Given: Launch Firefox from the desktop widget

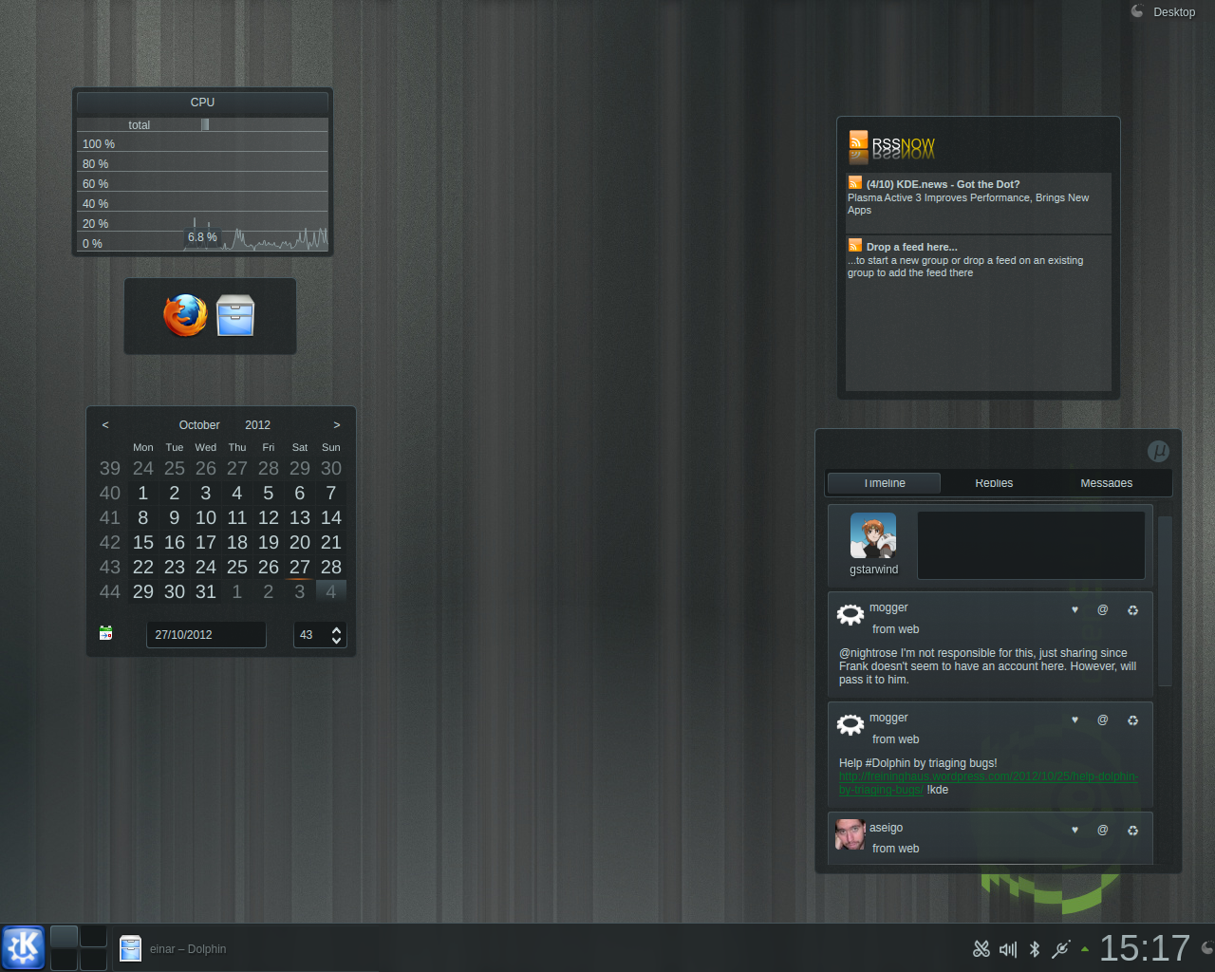Looking at the screenshot, I should pos(185,316).
